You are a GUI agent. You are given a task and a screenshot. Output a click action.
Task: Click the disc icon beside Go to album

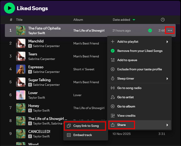point(113,106)
